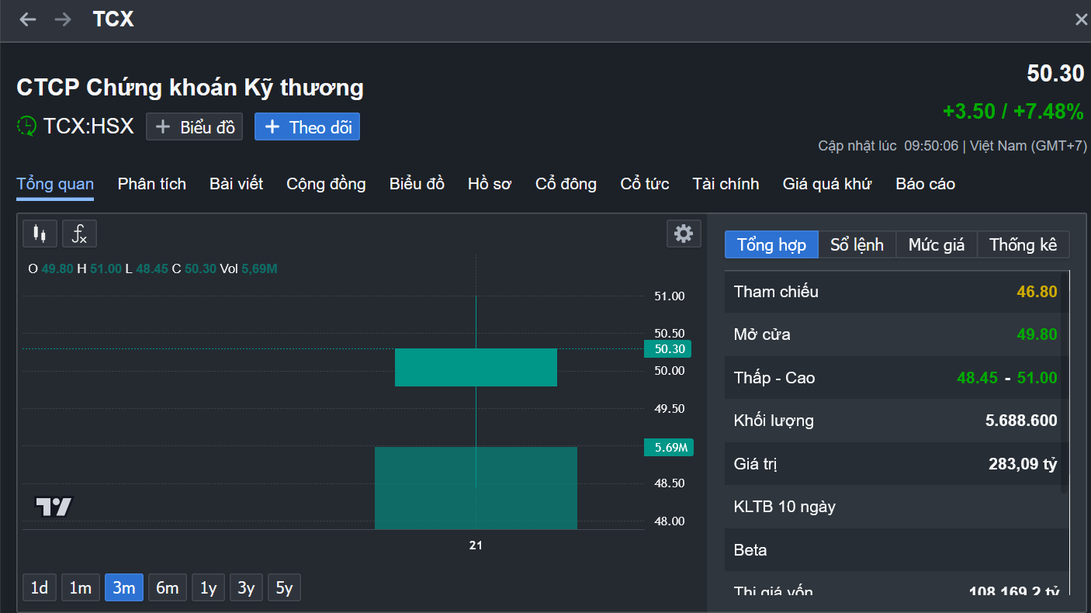The height and width of the screenshot is (613, 1091).
Task: Switch to the Sổ lệnh tab
Action: tap(857, 245)
